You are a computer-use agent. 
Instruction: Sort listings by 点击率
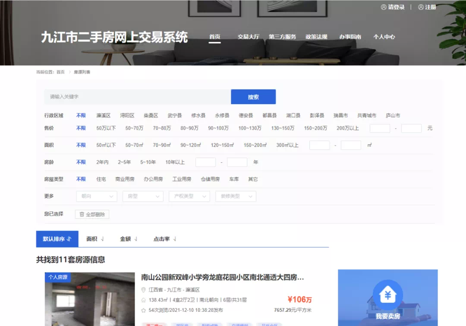pos(165,239)
